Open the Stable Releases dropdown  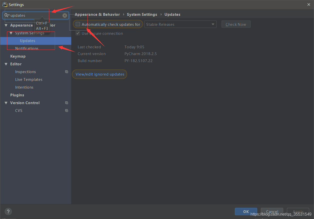point(180,24)
